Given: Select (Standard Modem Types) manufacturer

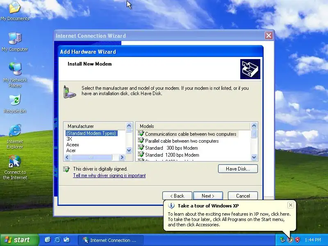Looking at the screenshot, I should (x=91, y=133).
